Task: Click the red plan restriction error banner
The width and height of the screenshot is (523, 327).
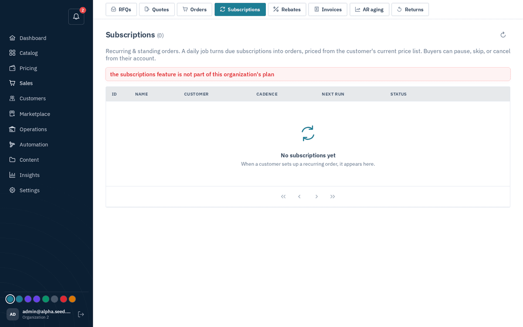Action: [308, 74]
